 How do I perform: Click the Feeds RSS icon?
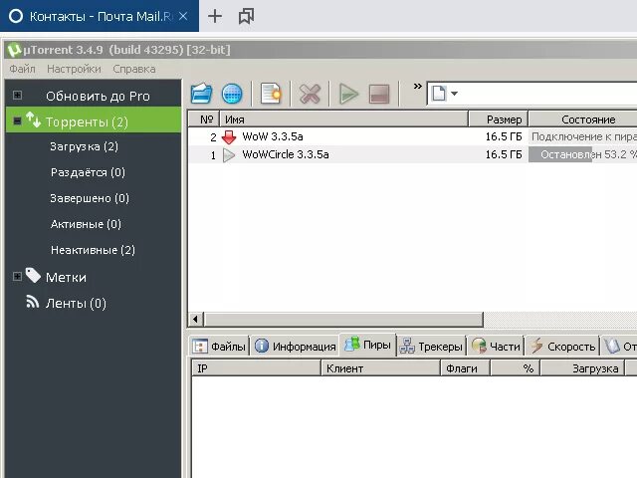pyautogui.click(x=33, y=301)
